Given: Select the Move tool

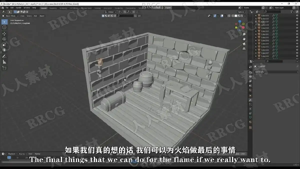Looking at the screenshot, I should coord(4,34).
